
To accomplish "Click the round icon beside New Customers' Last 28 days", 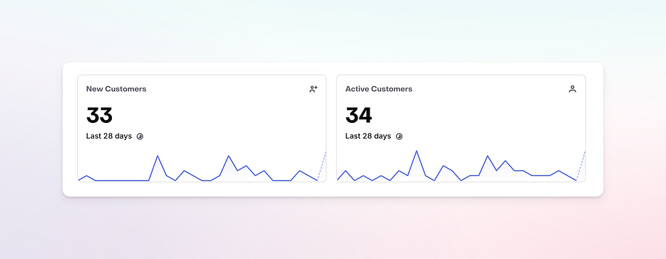I will [x=140, y=136].
